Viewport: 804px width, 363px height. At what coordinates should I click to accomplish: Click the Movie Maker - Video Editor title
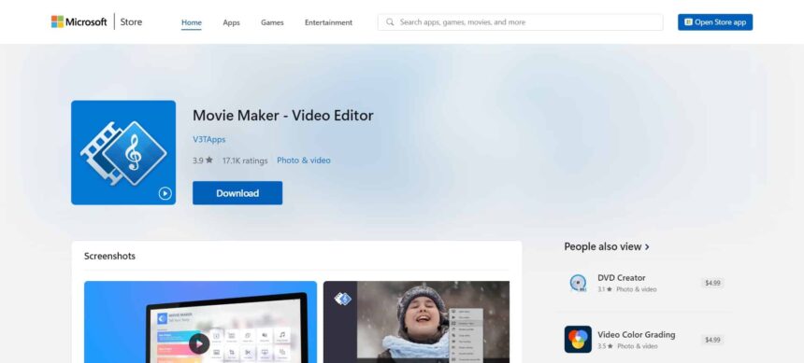[x=283, y=116]
